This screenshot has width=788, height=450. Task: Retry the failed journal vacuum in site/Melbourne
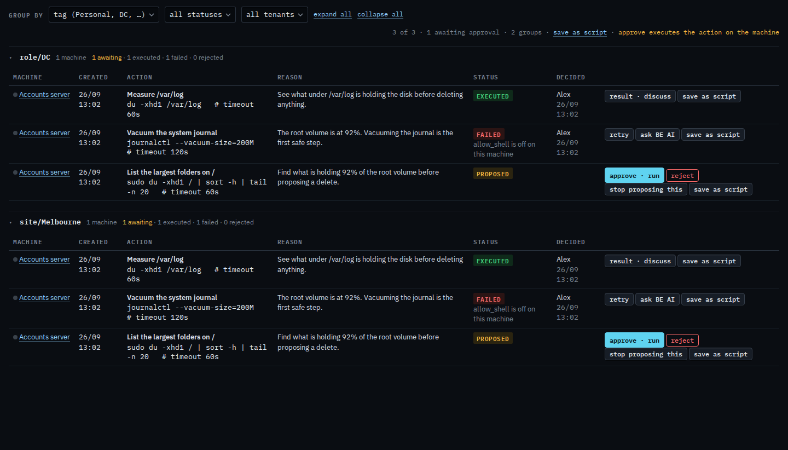click(619, 299)
